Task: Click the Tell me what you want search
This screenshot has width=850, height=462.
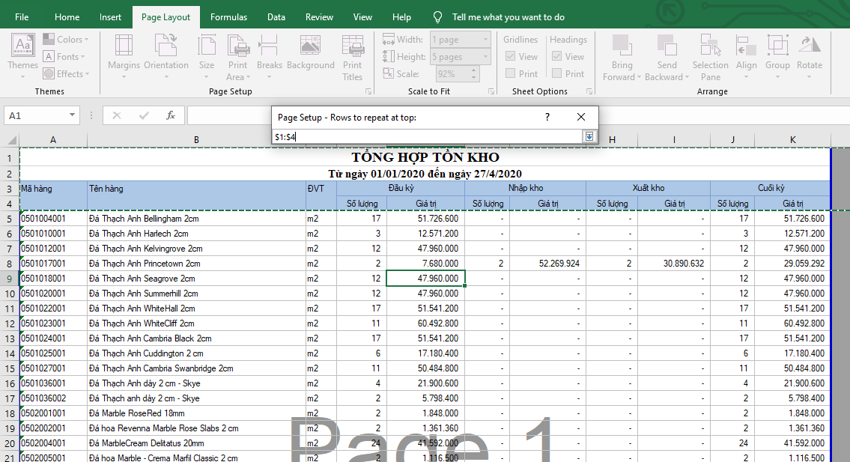Action: tap(508, 17)
